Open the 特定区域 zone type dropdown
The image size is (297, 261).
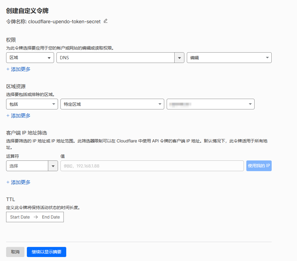click(x=112, y=104)
